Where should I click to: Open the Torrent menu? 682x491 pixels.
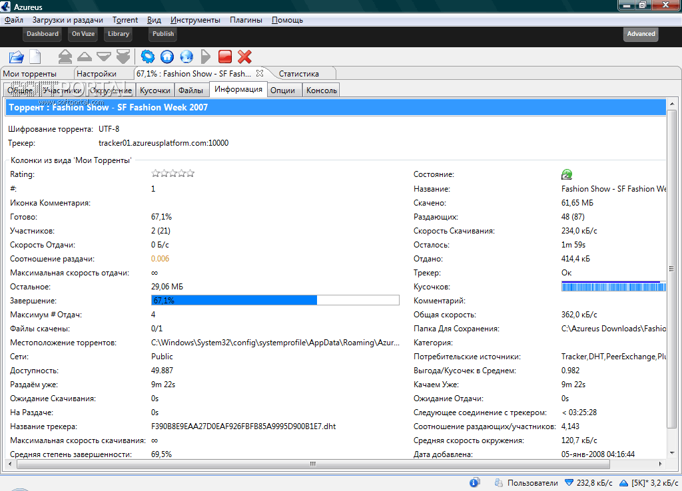point(125,20)
